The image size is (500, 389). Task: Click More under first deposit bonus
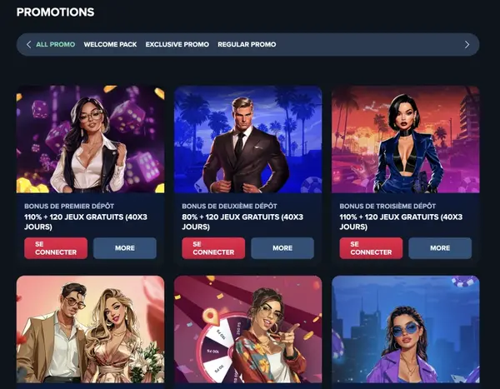click(125, 248)
